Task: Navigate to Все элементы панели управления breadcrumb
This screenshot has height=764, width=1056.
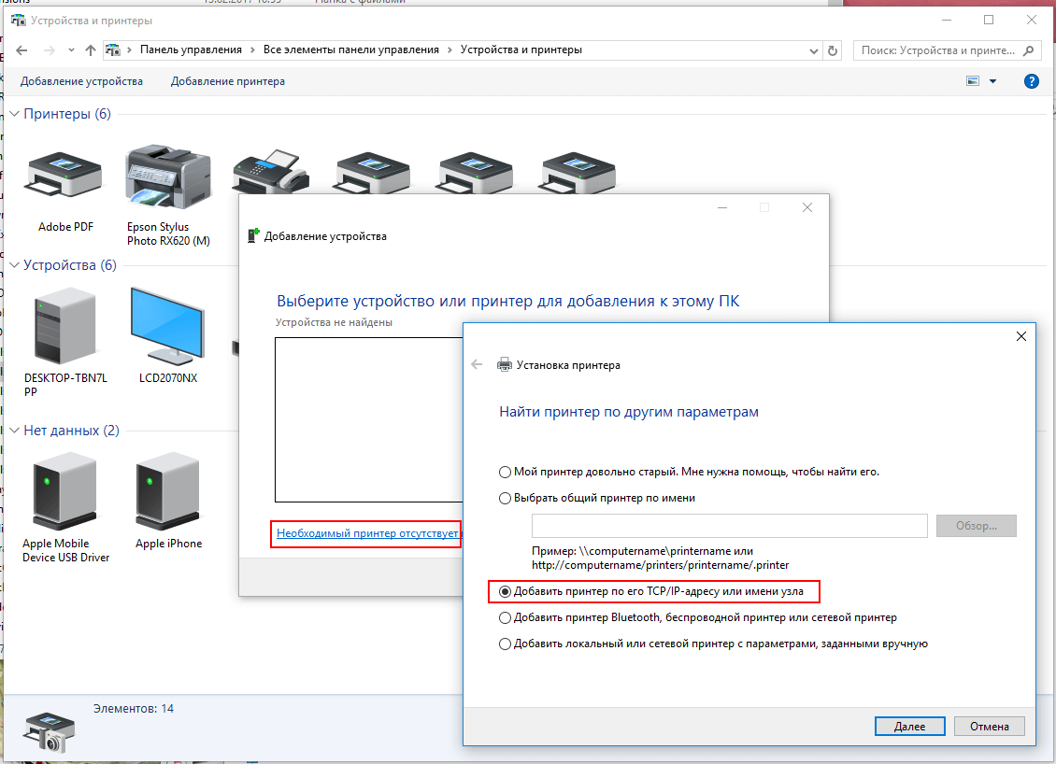Action: 350,50
